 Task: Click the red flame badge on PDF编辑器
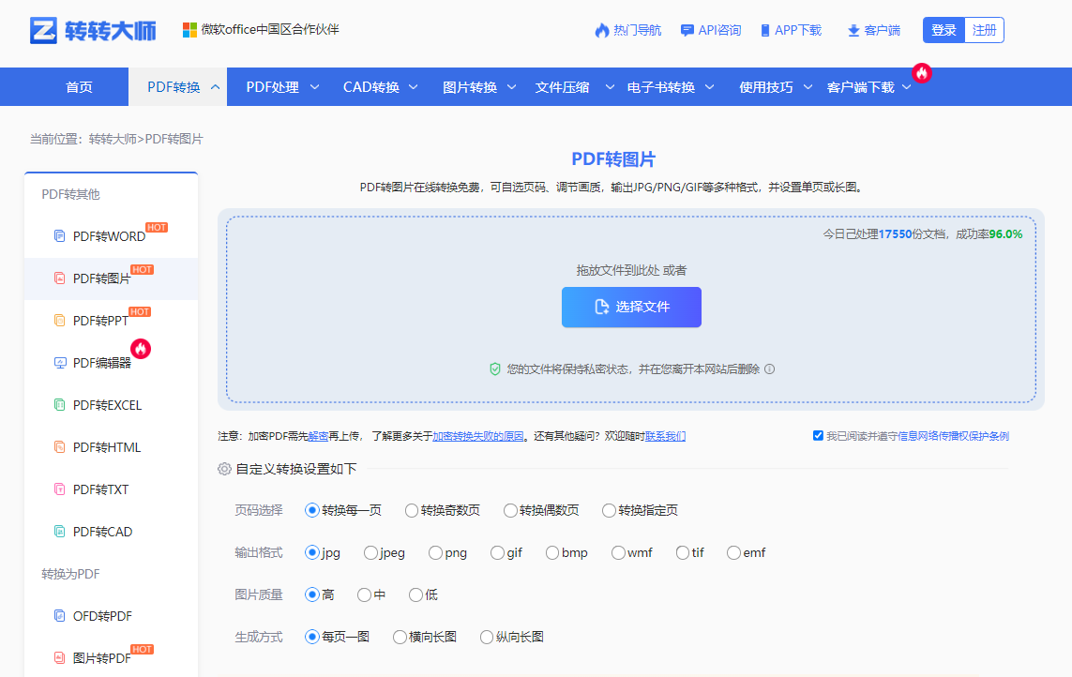tap(141, 349)
